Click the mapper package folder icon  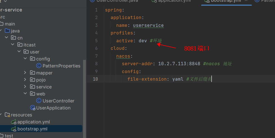33,73
